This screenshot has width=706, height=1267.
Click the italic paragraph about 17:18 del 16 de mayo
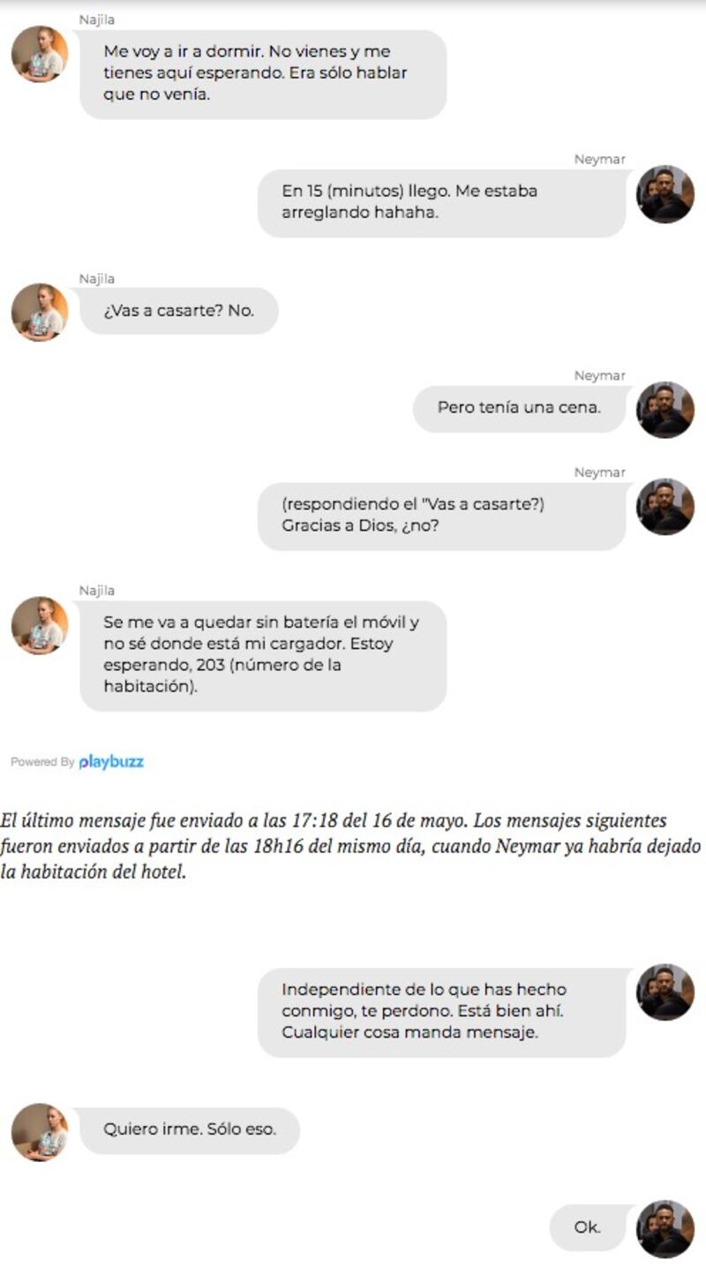click(x=351, y=848)
